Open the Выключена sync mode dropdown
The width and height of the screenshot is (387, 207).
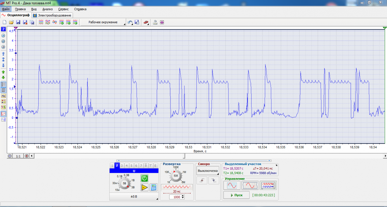point(208,171)
